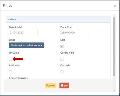Viewport: 120px width, 96px height.
Task: Click the Data Inicial date field
Action: [x=23, y=33]
